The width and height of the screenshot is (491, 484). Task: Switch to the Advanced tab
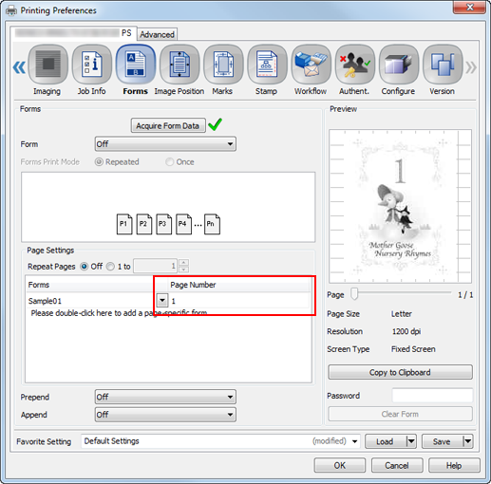click(157, 34)
